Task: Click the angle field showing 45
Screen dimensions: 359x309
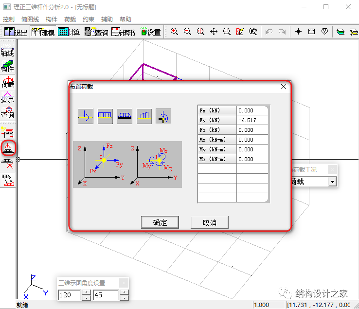Action: 107,295
